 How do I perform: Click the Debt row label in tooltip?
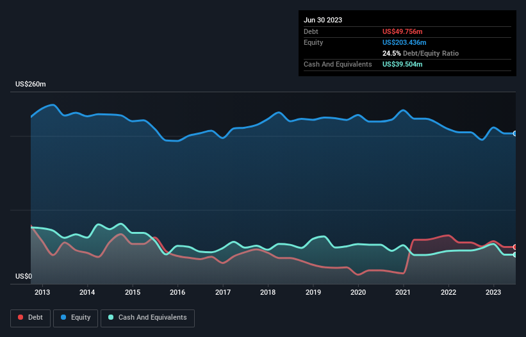(x=311, y=31)
